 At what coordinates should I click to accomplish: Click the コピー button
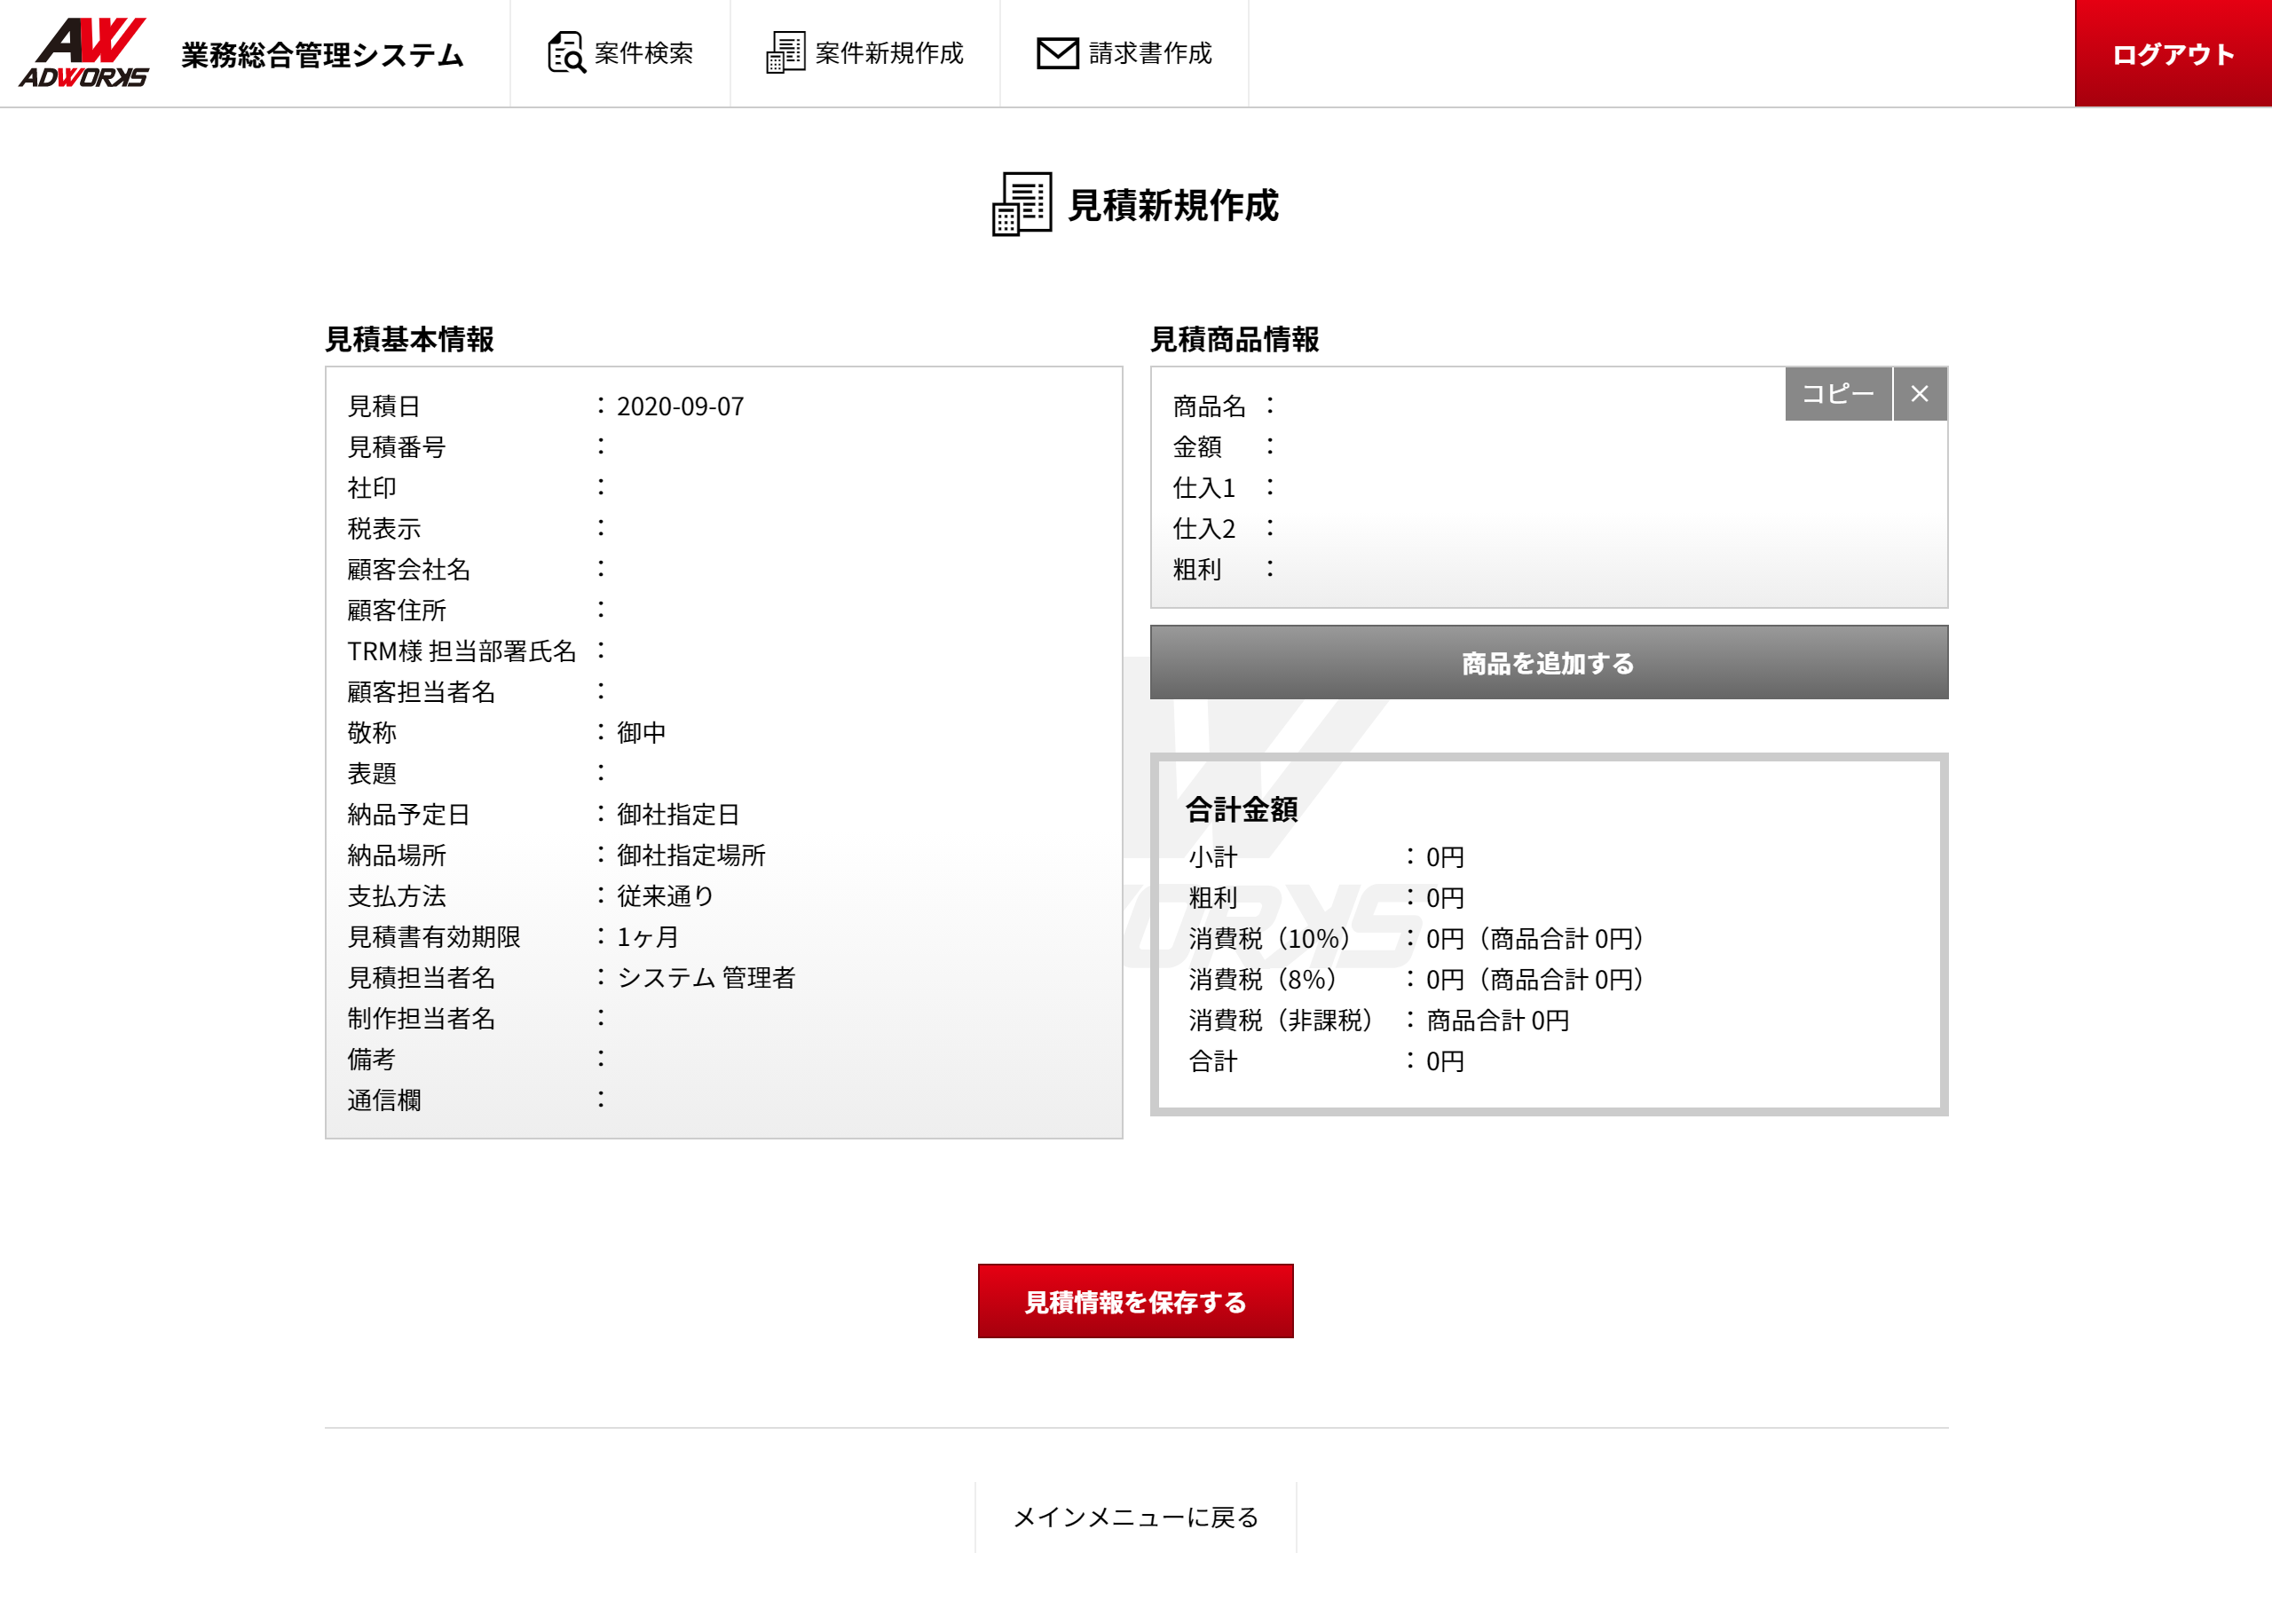pyautogui.click(x=1838, y=394)
